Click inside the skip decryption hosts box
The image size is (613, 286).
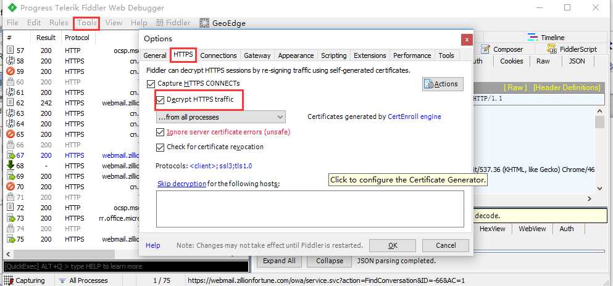click(x=310, y=209)
